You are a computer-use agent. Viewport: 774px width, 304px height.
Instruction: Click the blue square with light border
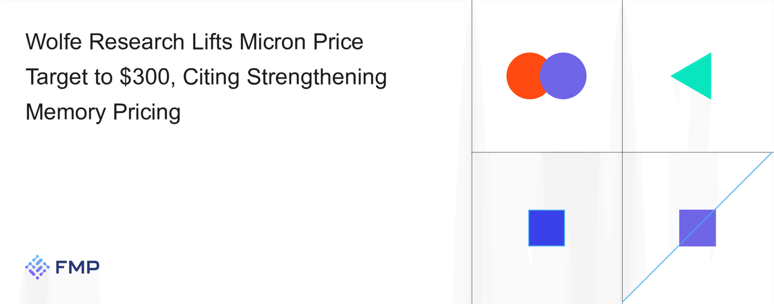[546, 228]
